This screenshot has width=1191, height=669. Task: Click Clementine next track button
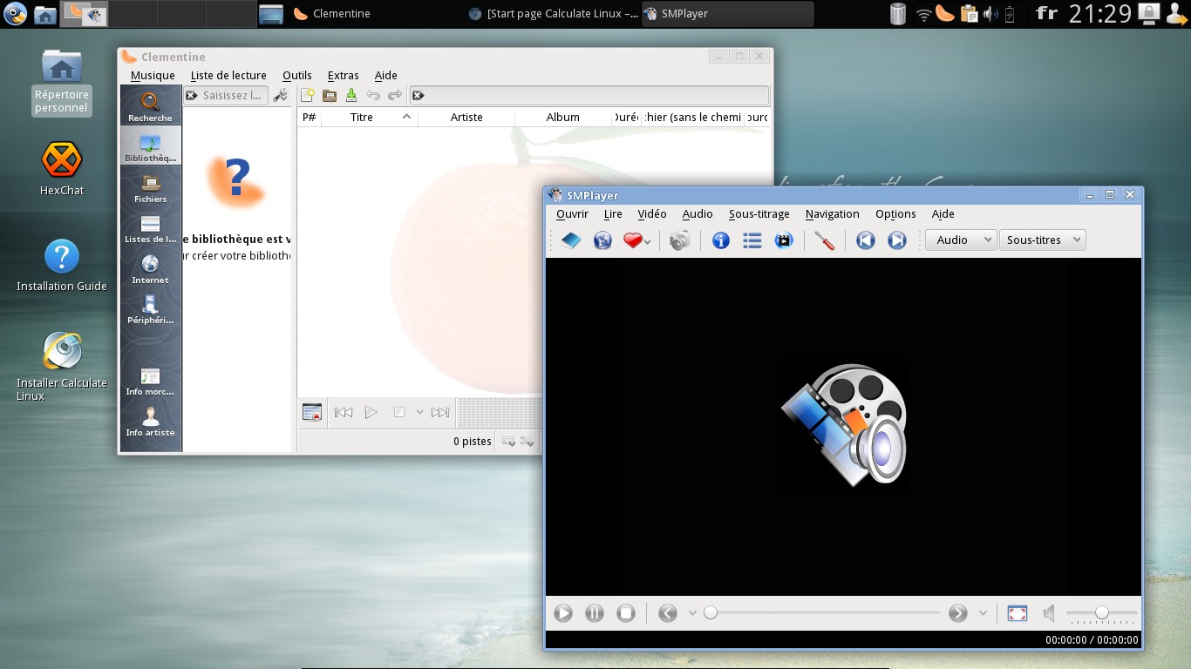coord(440,413)
